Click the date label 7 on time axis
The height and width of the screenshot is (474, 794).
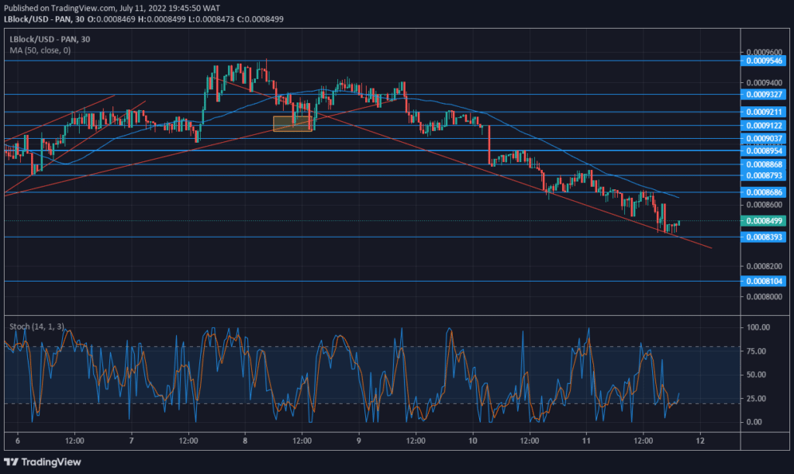(131, 441)
